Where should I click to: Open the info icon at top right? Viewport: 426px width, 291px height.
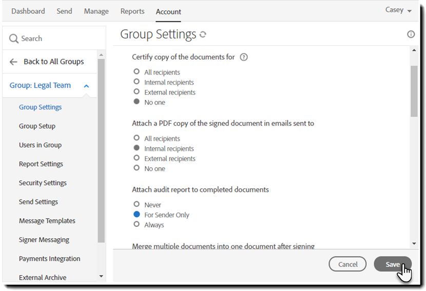[x=411, y=34]
